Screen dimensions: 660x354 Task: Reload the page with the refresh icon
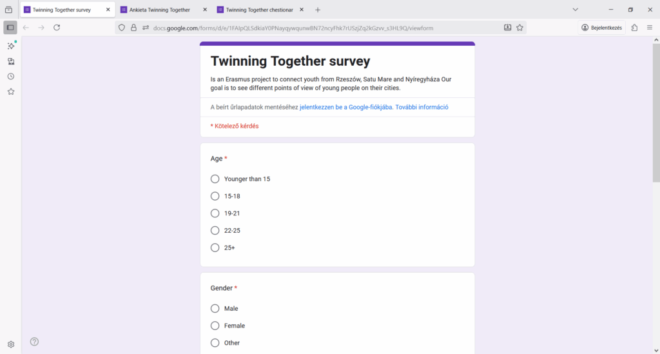coord(57,28)
